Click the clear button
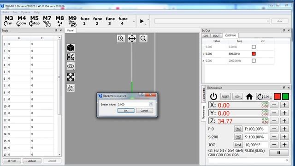Screen dimensions: 295x166 tap(280, 21)
